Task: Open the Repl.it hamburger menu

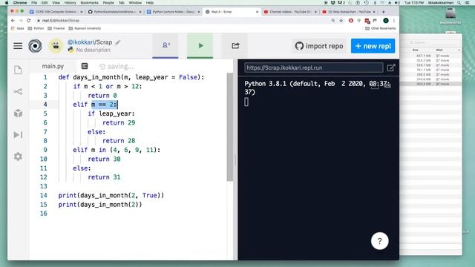Action: click(x=18, y=46)
